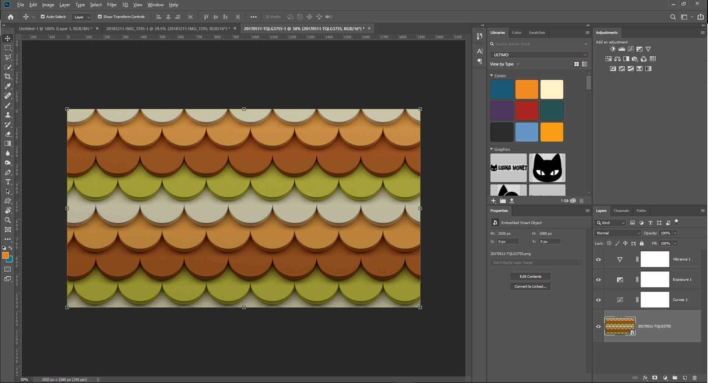Select the 20170511-TQLG3755 layer thumbnail

(619, 326)
